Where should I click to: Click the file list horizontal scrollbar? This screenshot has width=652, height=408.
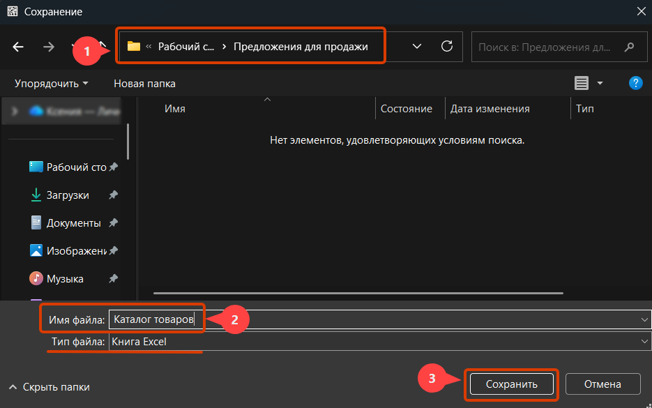358,293
